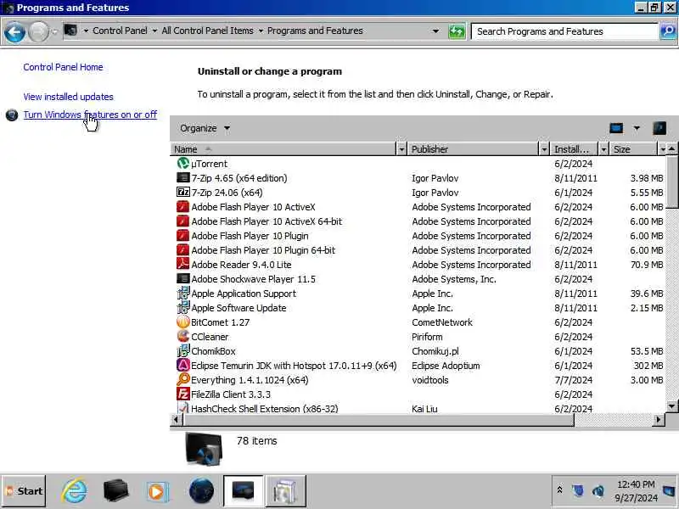The width and height of the screenshot is (679, 509).
Task: Select the µTorrent program icon
Action: [x=183, y=163]
